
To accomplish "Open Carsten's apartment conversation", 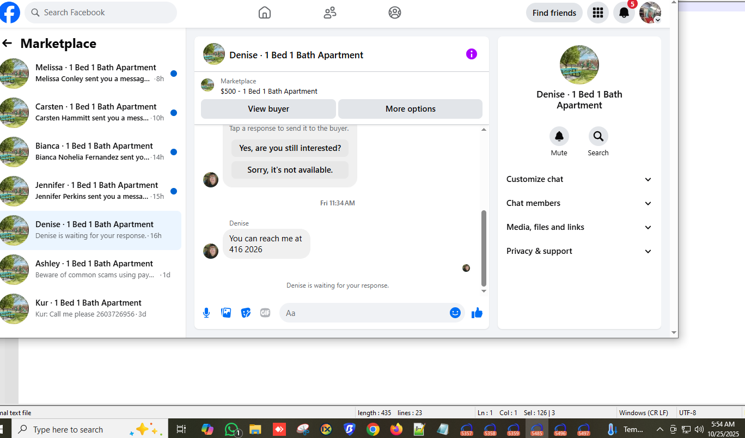I will click(x=89, y=113).
